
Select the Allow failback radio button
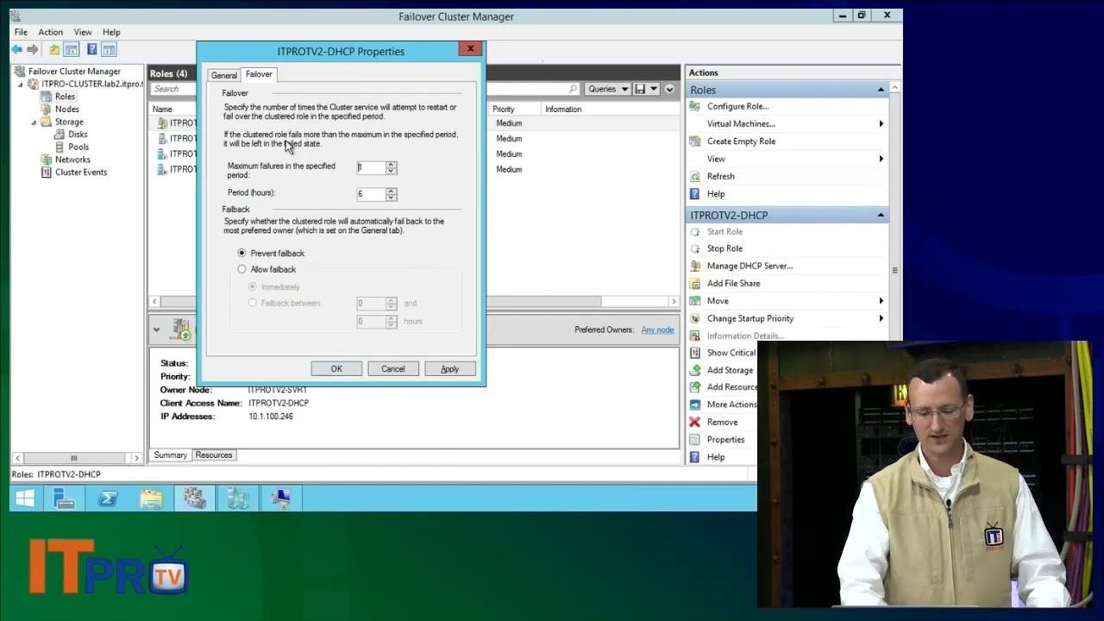click(241, 269)
